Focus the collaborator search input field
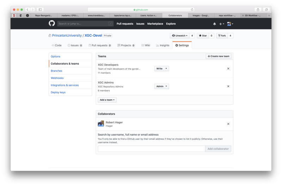 [152, 149]
